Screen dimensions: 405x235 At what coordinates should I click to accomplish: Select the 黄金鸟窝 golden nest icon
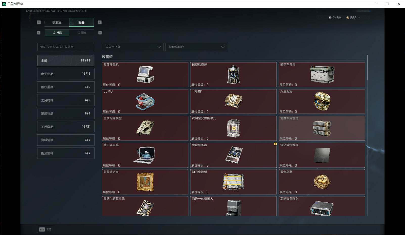[322, 182]
